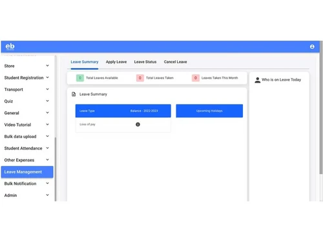The image size is (323, 242).
Task: Expand the Video Tutorial chevron
Action: click(47, 125)
